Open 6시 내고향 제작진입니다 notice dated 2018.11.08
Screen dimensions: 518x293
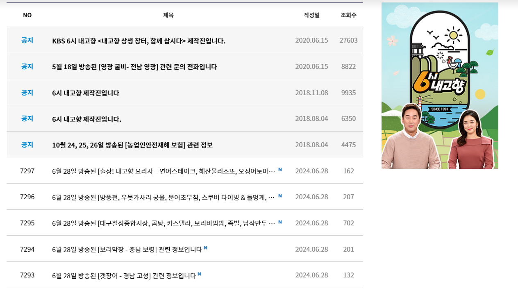(86, 93)
